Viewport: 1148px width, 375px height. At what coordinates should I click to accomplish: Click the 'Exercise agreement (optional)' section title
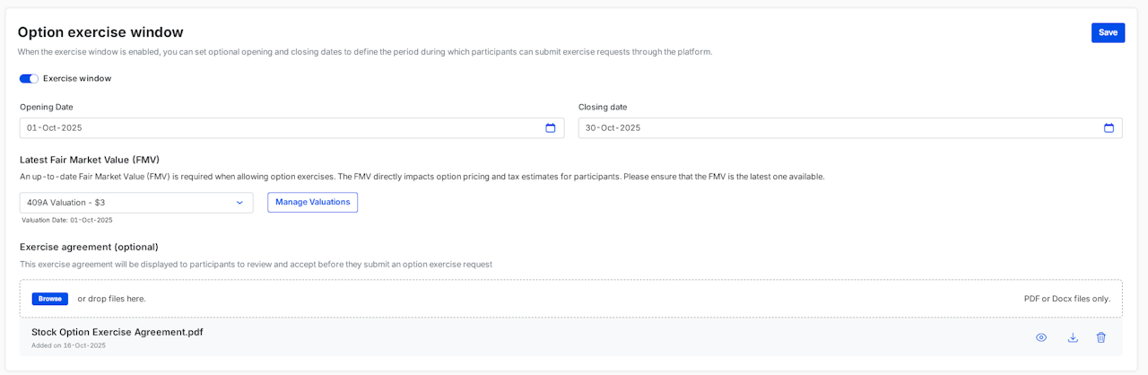coord(89,247)
